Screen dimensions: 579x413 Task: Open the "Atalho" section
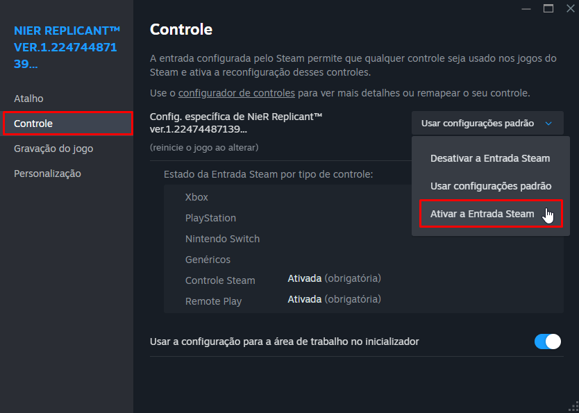pyautogui.click(x=29, y=98)
